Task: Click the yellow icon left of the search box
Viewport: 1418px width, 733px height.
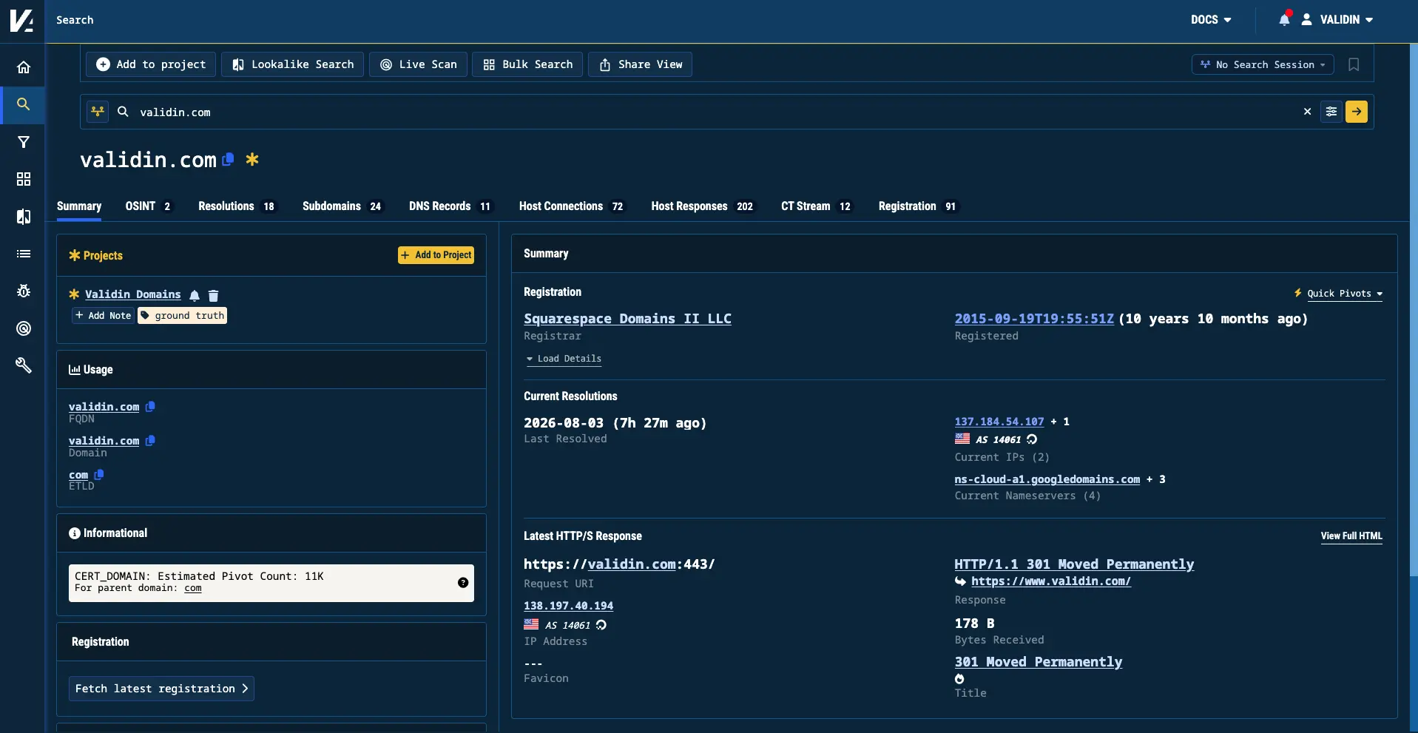Action: pyautogui.click(x=98, y=112)
